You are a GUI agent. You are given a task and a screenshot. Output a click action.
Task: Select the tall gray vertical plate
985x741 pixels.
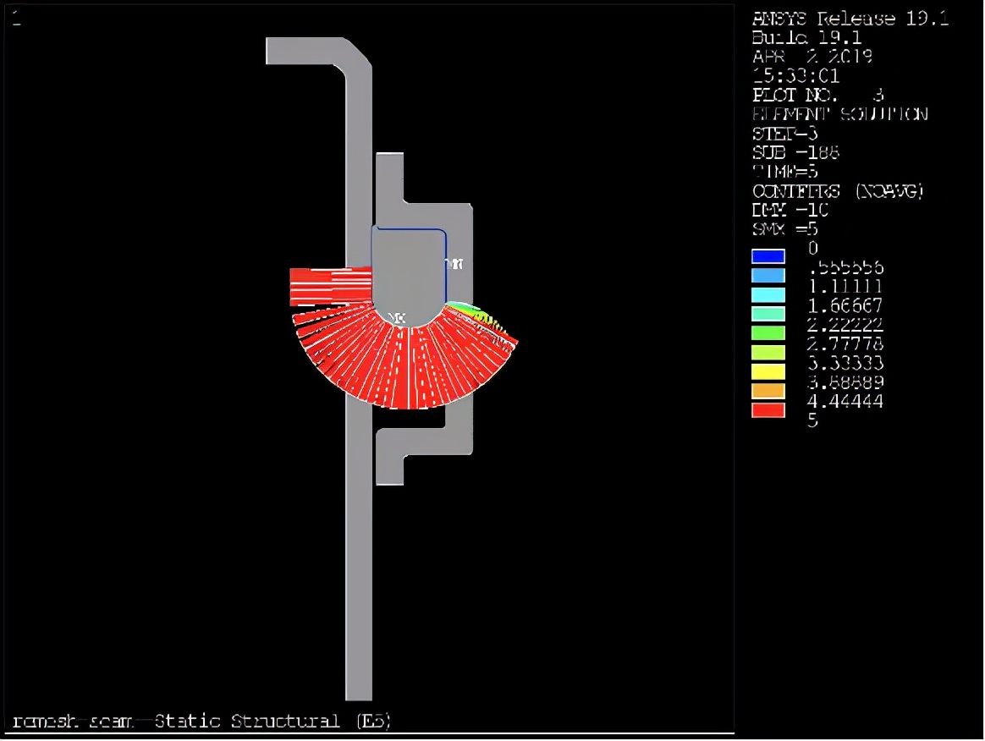(359, 550)
